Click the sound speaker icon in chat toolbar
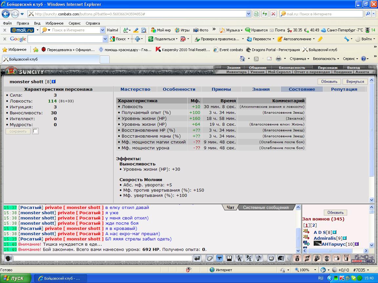This screenshot has height=283, width=378. coord(259,258)
